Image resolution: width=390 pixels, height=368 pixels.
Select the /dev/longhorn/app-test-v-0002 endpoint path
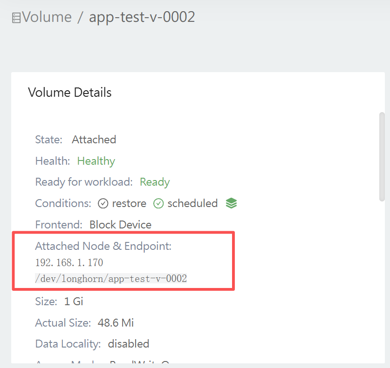[x=111, y=278]
